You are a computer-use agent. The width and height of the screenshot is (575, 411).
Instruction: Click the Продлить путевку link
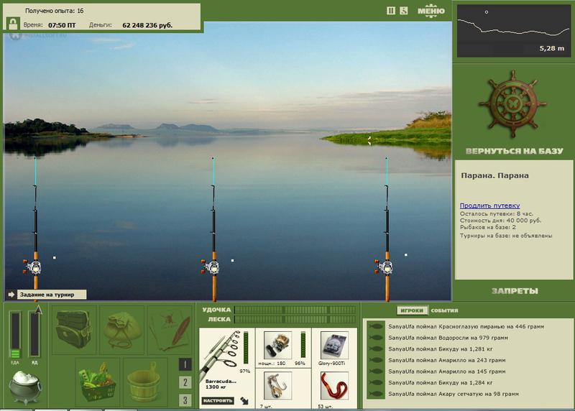click(x=489, y=205)
